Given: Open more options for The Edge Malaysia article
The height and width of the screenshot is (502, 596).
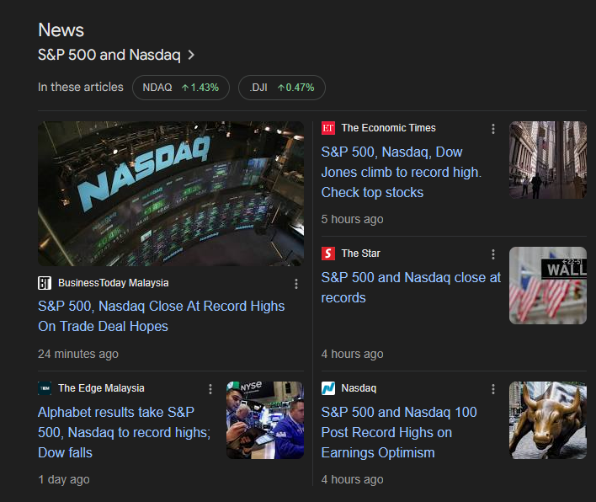Looking at the screenshot, I should 210,389.
